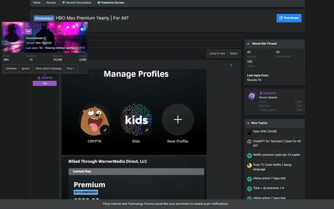Click the Watch button
This screenshot has height=209, width=334.
234,53
